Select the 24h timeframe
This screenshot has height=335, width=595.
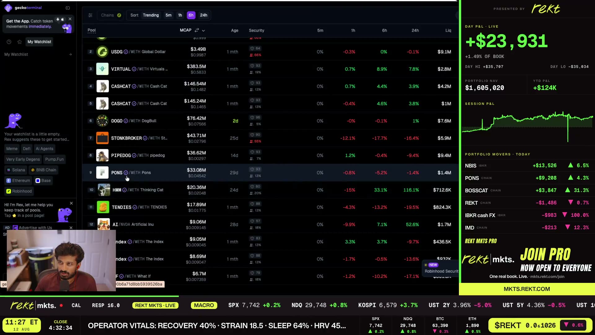[204, 15]
